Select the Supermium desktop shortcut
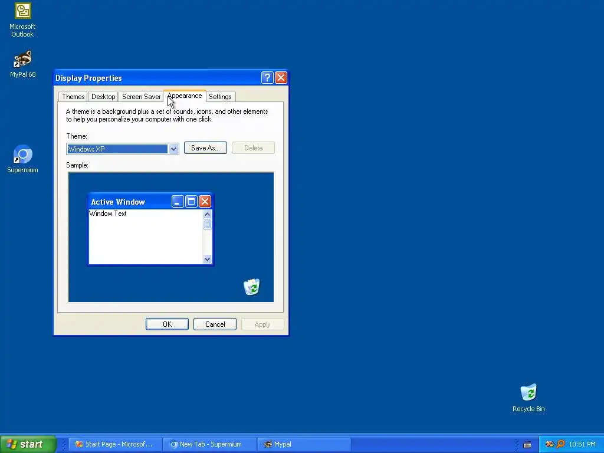604x453 pixels. point(22,159)
